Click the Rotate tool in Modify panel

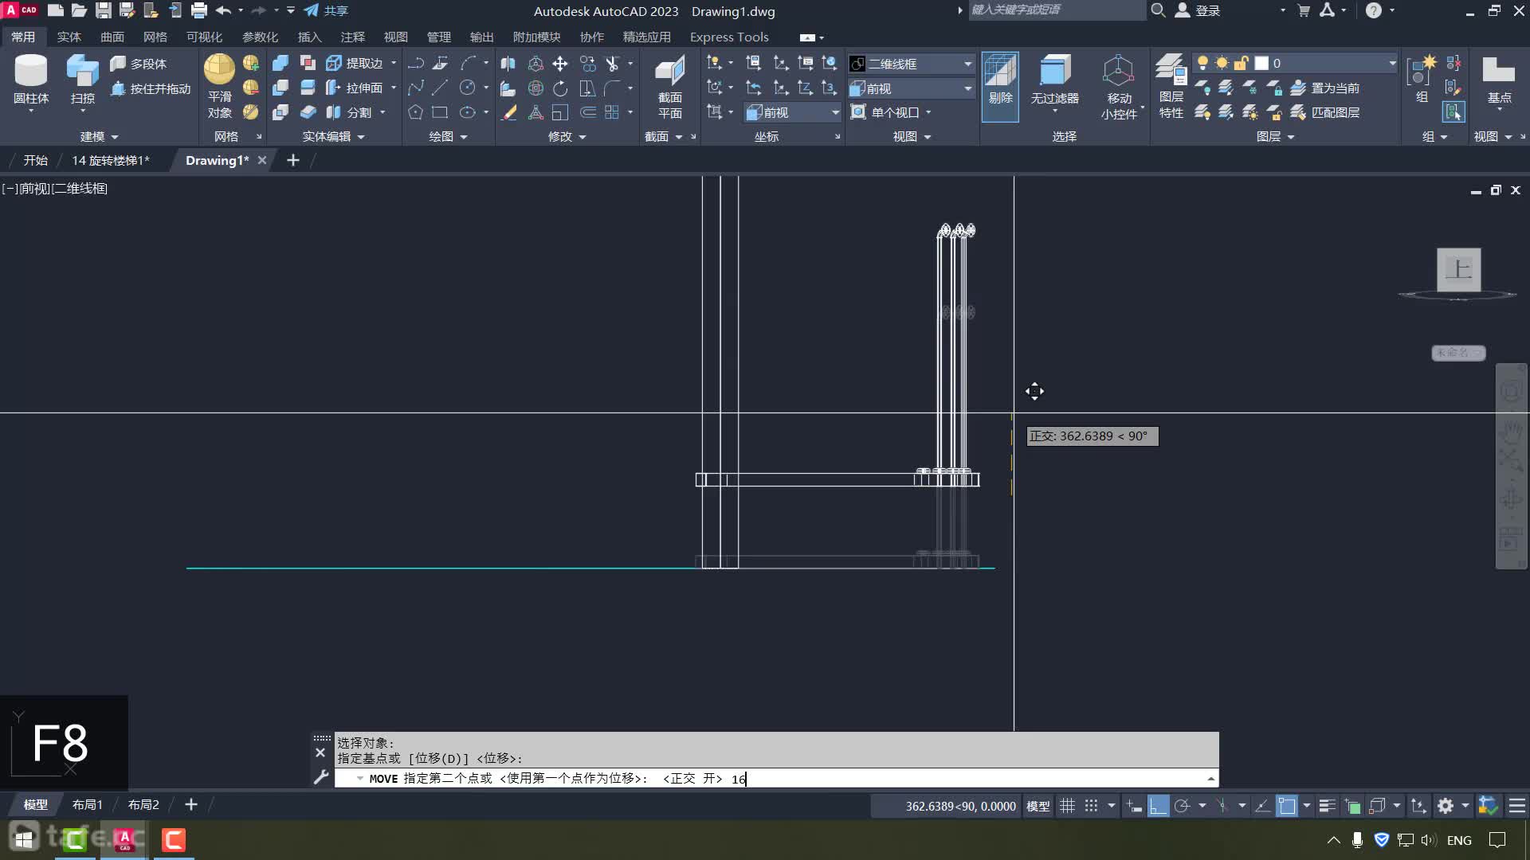pyautogui.click(x=560, y=88)
